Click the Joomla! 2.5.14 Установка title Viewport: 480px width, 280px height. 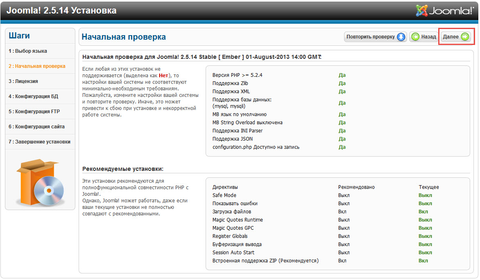61,10
